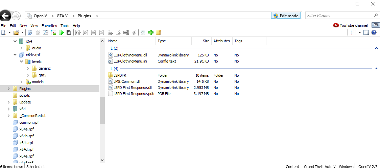Open the Favorites menu
The image size is (380, 168).
[x=49, y=25]
